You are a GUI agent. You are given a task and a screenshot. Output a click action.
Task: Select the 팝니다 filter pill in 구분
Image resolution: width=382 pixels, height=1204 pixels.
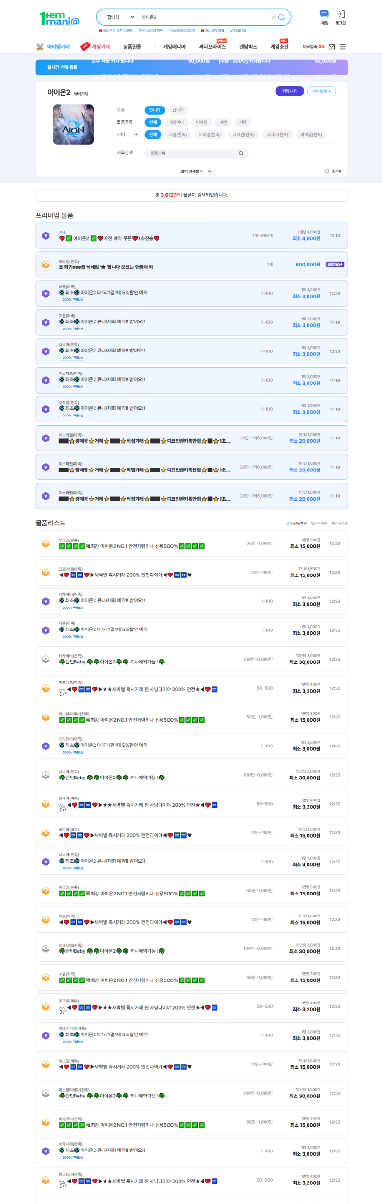pyautogui.click(x=155, y=110)
